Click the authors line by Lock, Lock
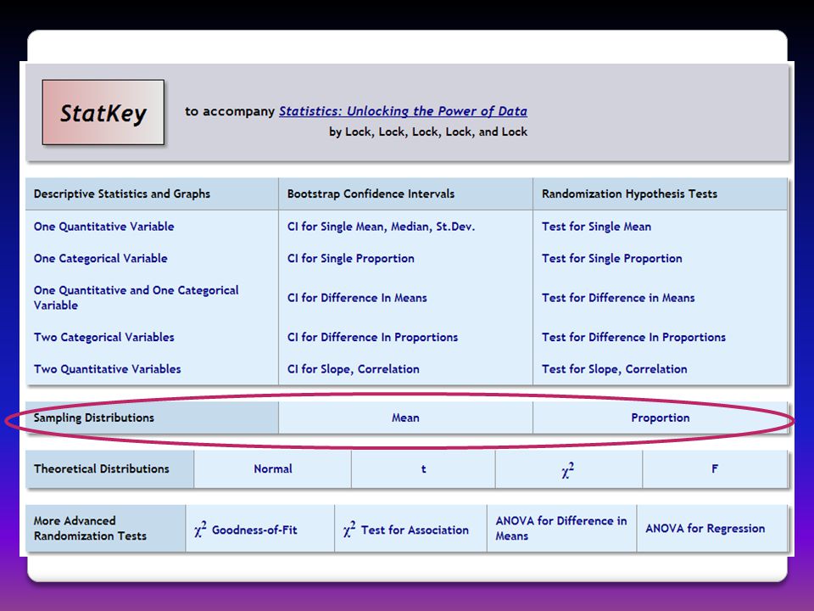Screen dimensions: 814x611 (x=428, y=132)
